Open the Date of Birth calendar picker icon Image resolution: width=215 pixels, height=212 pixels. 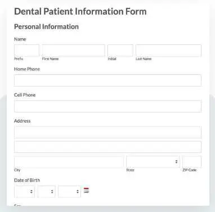(x=86, y=190)
